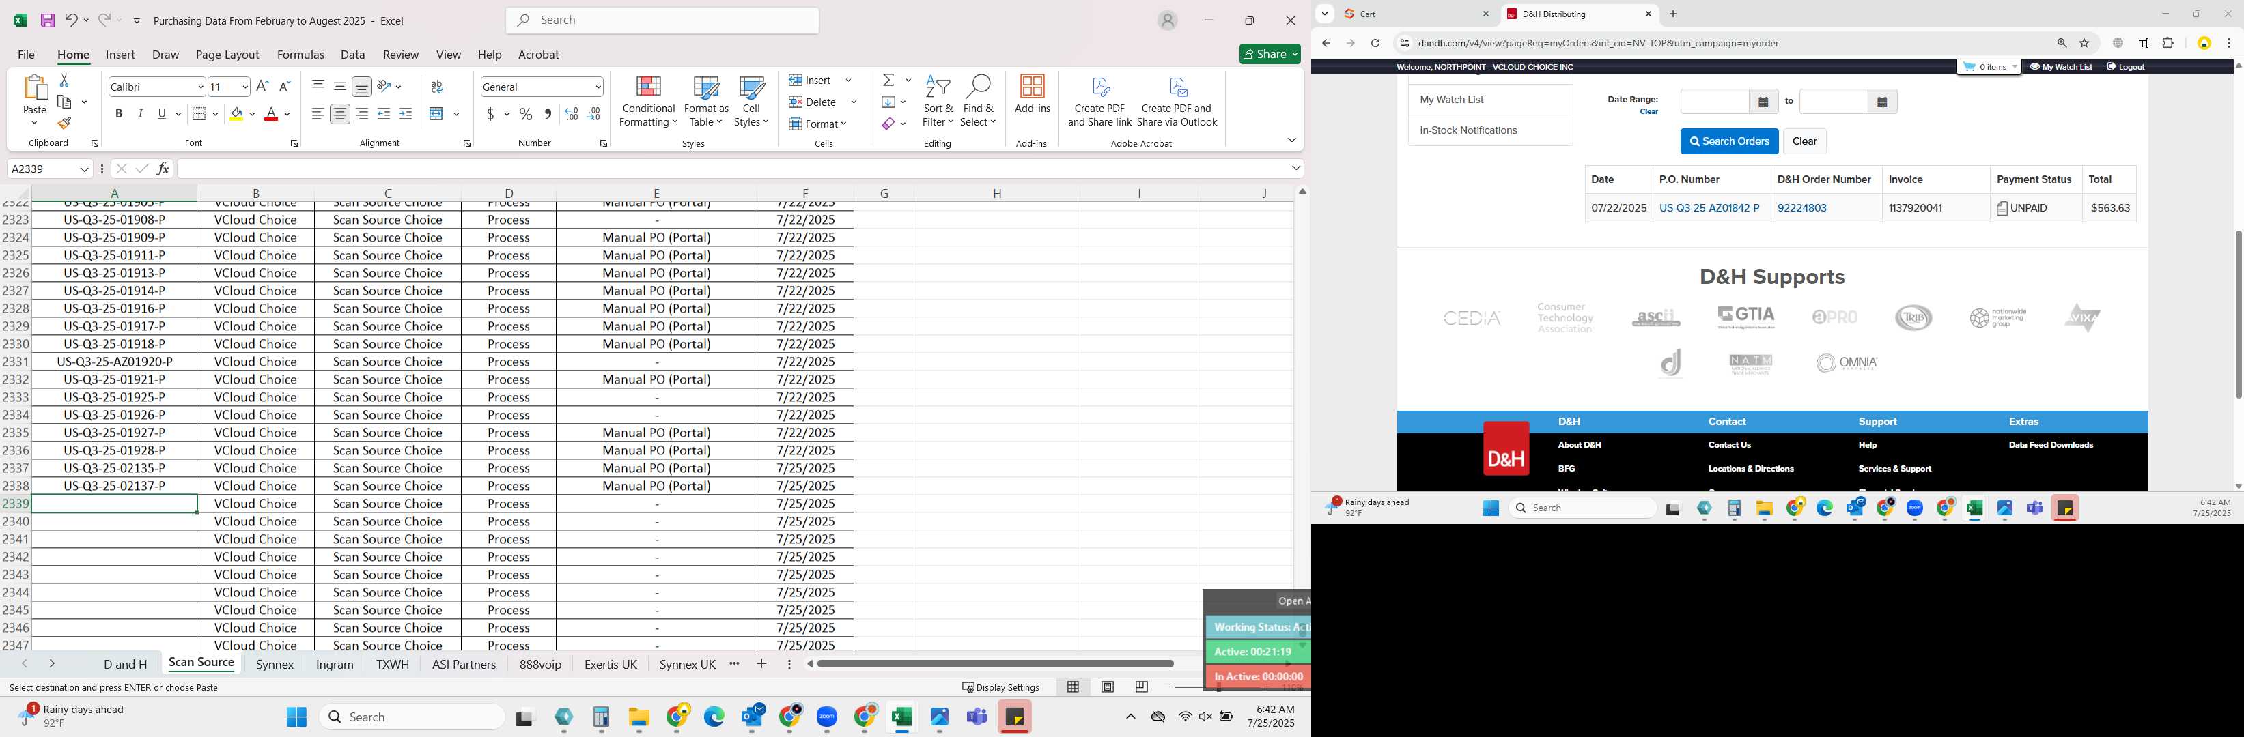The height and width of the screenshot is (737, 2244).
Task: Open Conditional Formatting menu
Action: 648,102
